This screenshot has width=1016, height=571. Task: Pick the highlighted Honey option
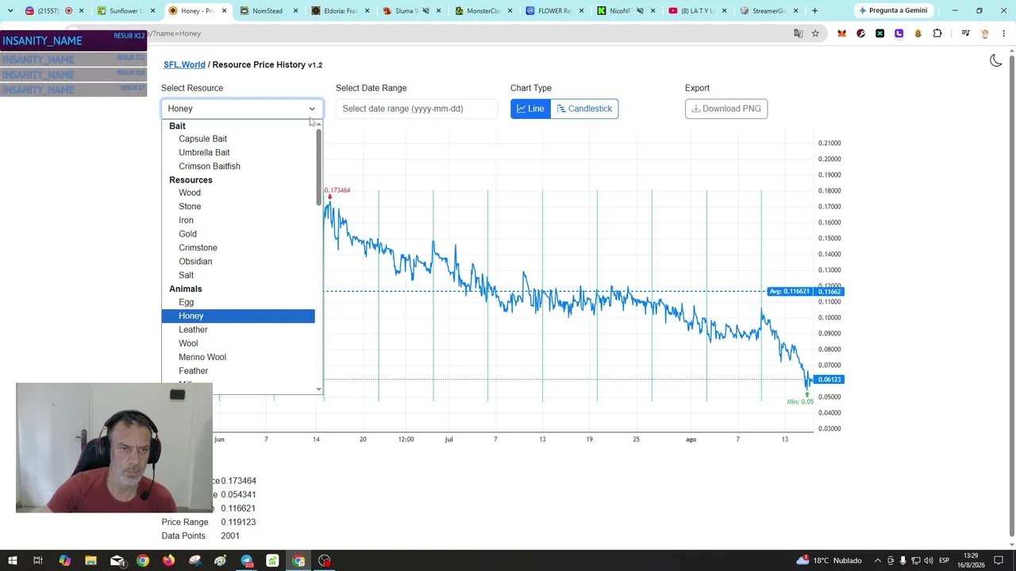(238, 316)
